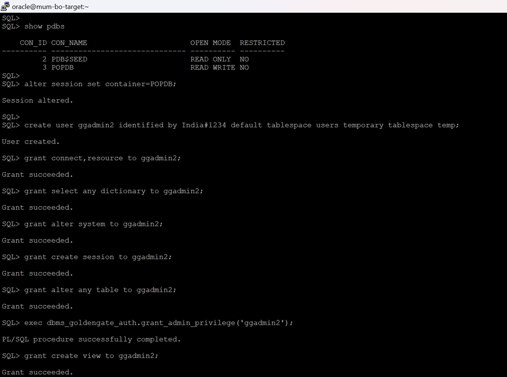The width and height of the screenshot is (507, 377).
Task: Click the 'Session altered.' output line
Action: (x=37, y=100)
